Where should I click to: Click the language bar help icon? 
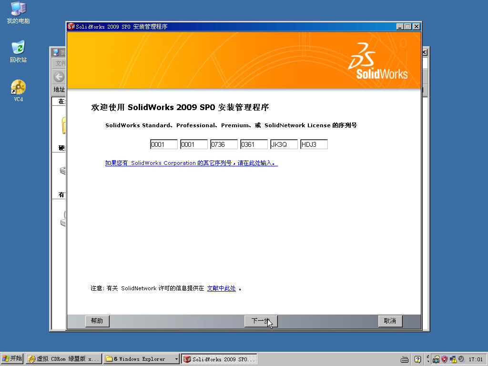(x=417, y=359)
